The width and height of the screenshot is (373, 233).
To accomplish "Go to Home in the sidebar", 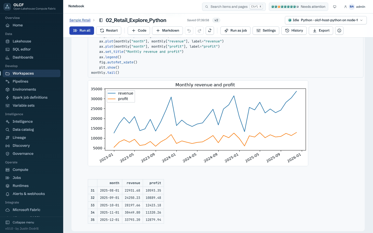I will (x=31, y=25).
